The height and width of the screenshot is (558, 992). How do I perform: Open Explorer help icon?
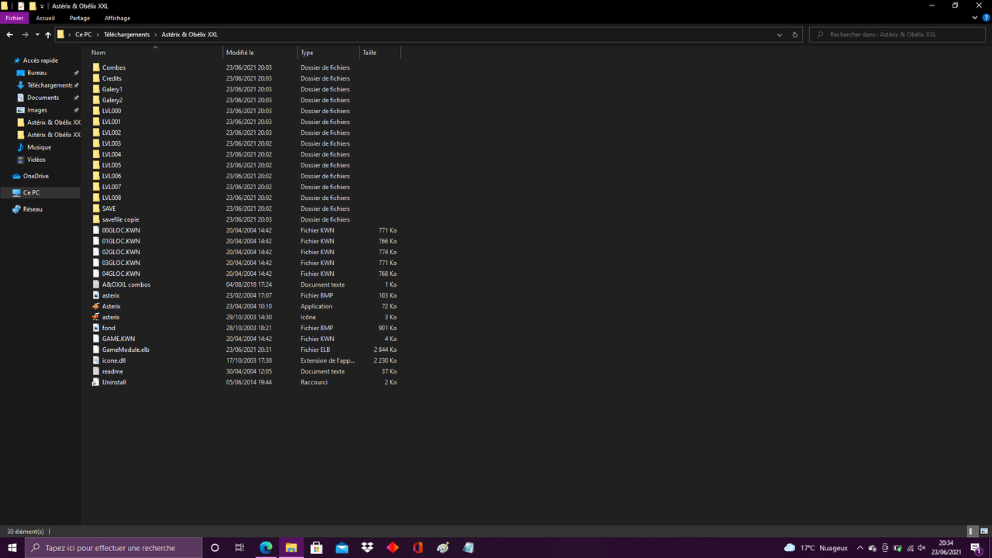(986, 18)
